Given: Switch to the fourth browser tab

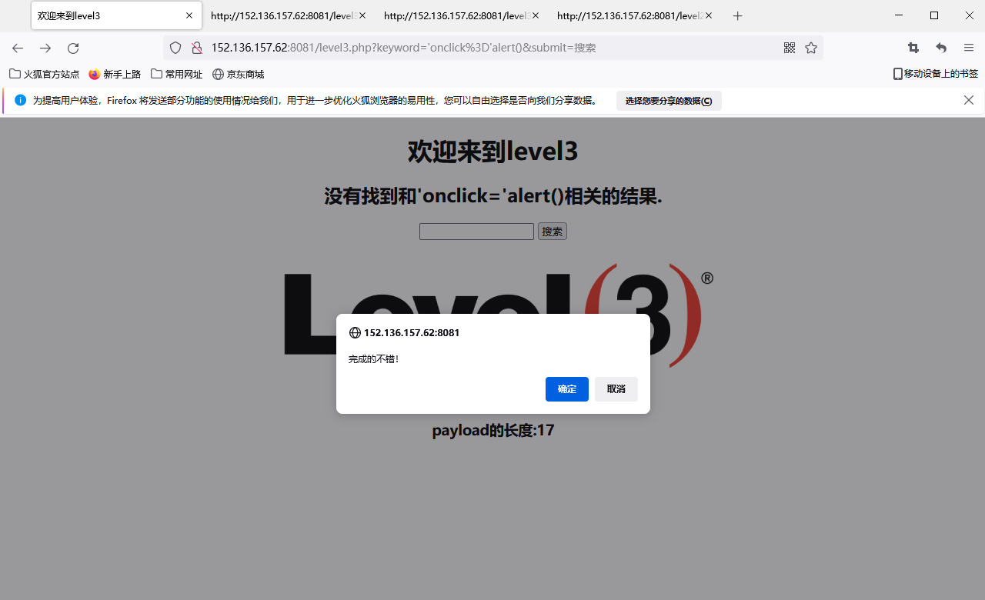Looking at the screenshot, I should [635, 15].
